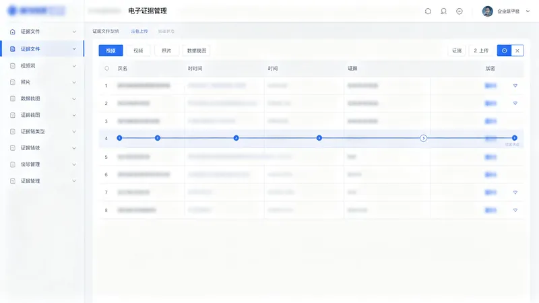
Task: Click the username text beside the avatar
Action: pos(509,11)
